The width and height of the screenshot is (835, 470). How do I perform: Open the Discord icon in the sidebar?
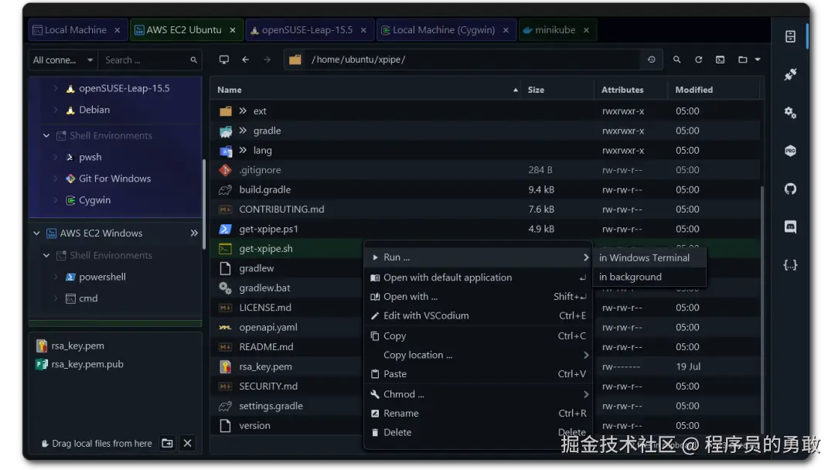pyautogui.click(x=789, y=226)
